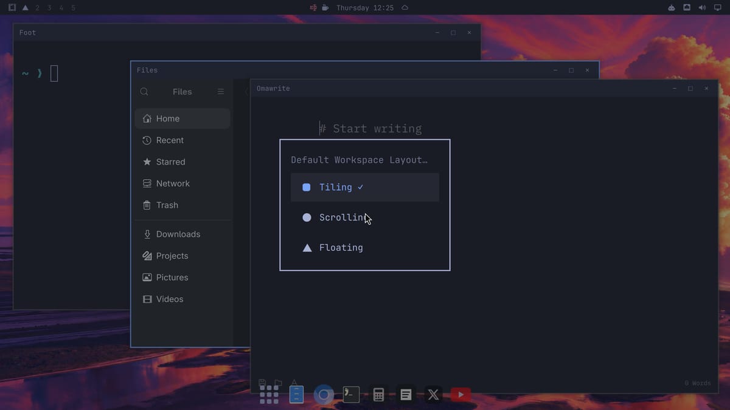Click the display monitor icon in top bar
This screenshot has height=410, width=730.
[718, 8]
